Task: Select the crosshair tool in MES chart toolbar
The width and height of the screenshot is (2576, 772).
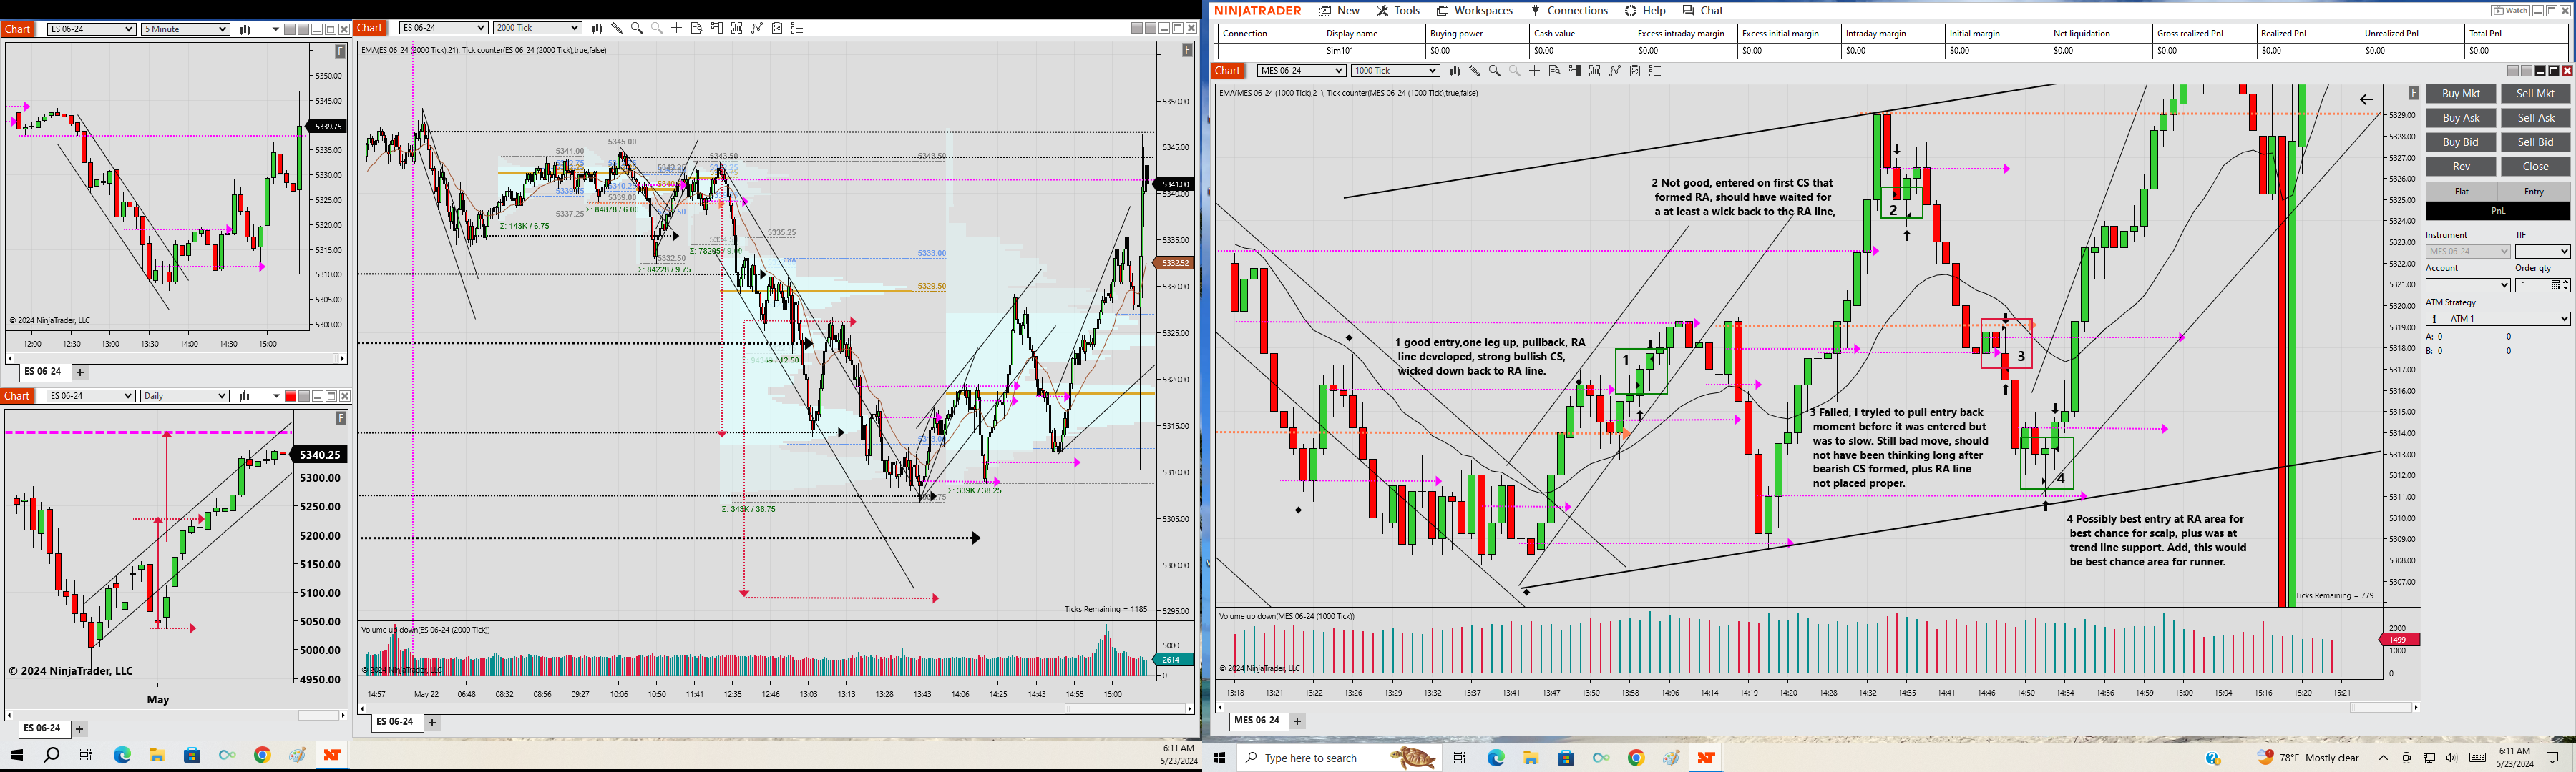Action: 1534,71
